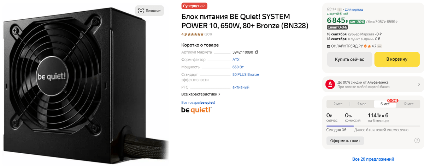Open Все 20 предложений link

373,159
